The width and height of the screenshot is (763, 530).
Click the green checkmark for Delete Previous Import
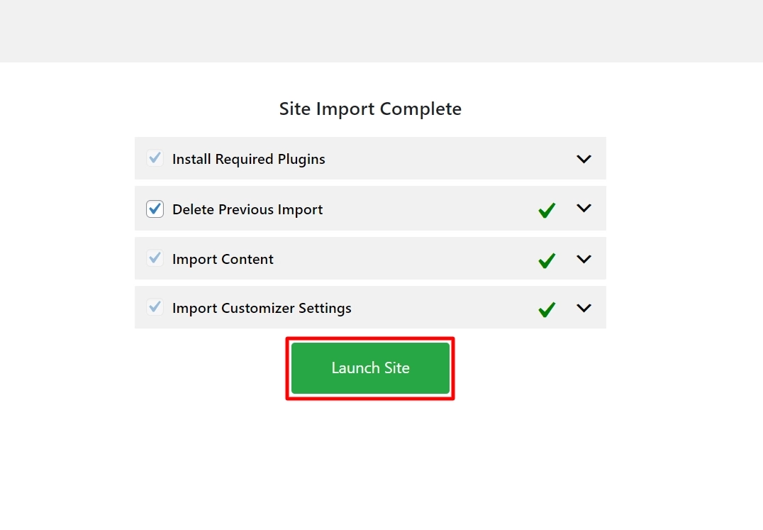tap(546, 210)
